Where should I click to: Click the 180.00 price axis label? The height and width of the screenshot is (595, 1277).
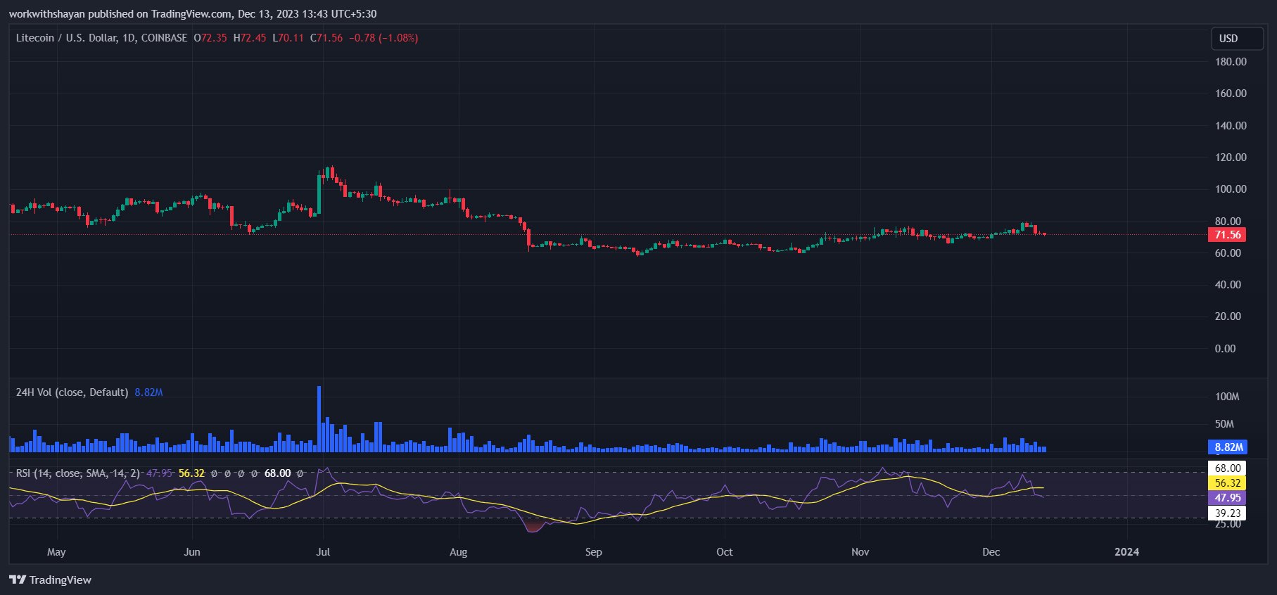(1231, 62)
